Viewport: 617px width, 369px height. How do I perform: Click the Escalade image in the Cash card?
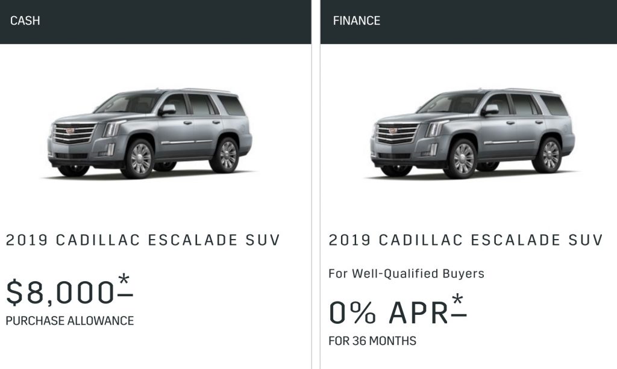tap(149, 134)
